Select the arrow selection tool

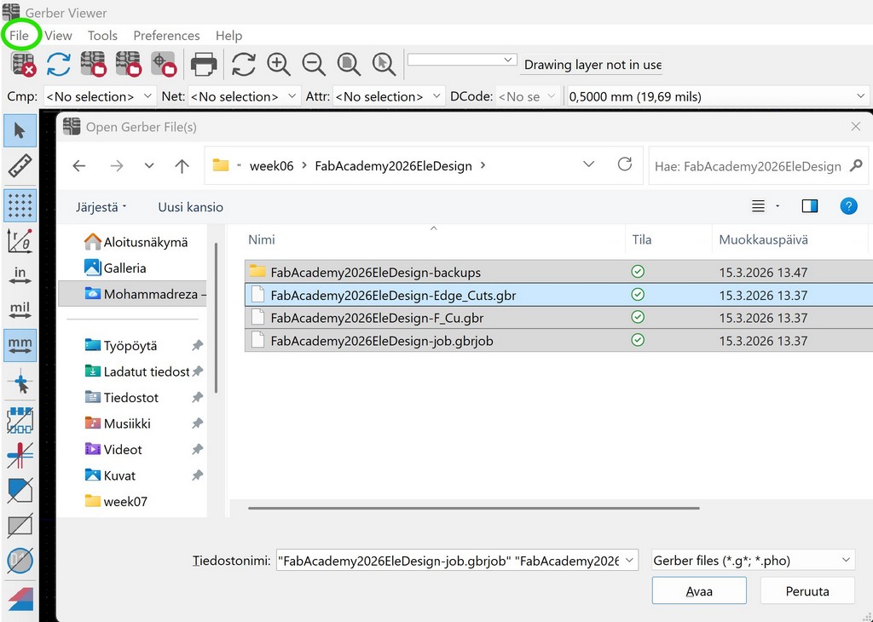(x=20, y=130)
